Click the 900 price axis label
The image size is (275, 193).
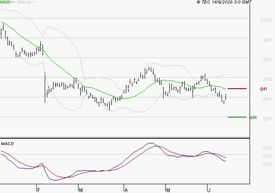point(268,40)
